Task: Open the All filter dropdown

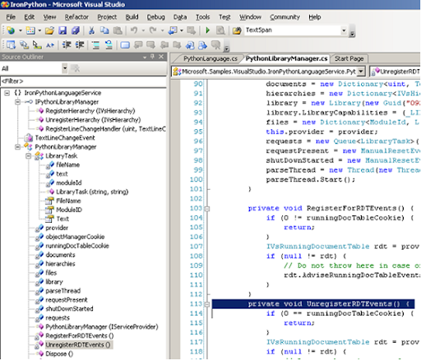Action: click(x=65, y=68)
